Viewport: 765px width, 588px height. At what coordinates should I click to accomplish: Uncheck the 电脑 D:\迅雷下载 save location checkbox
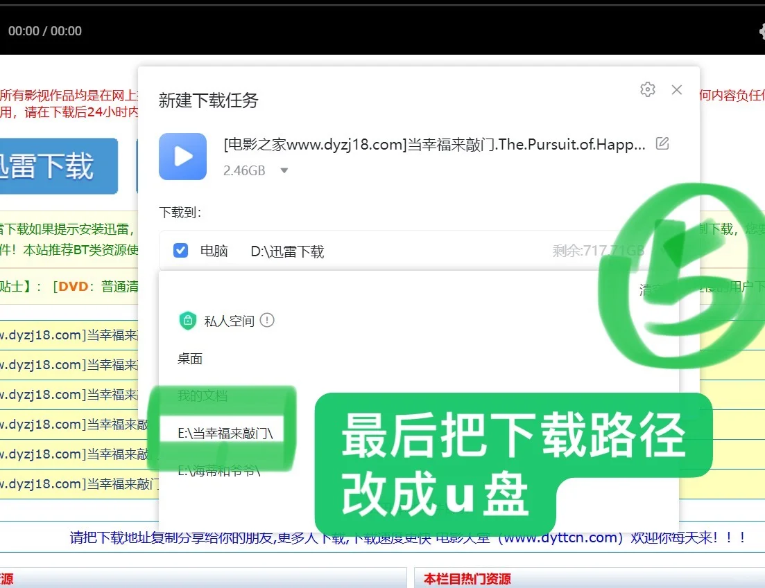click(180, 250)
